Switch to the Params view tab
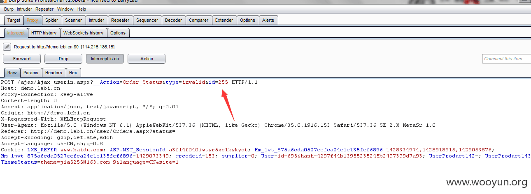This screenshot has height=194, width=531. [31, 73]
